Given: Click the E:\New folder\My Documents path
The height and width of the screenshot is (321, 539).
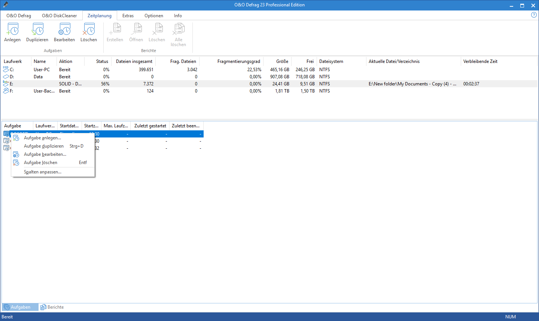Looking at the screenshot, I should pyautogui.click(x=412, y=84).
